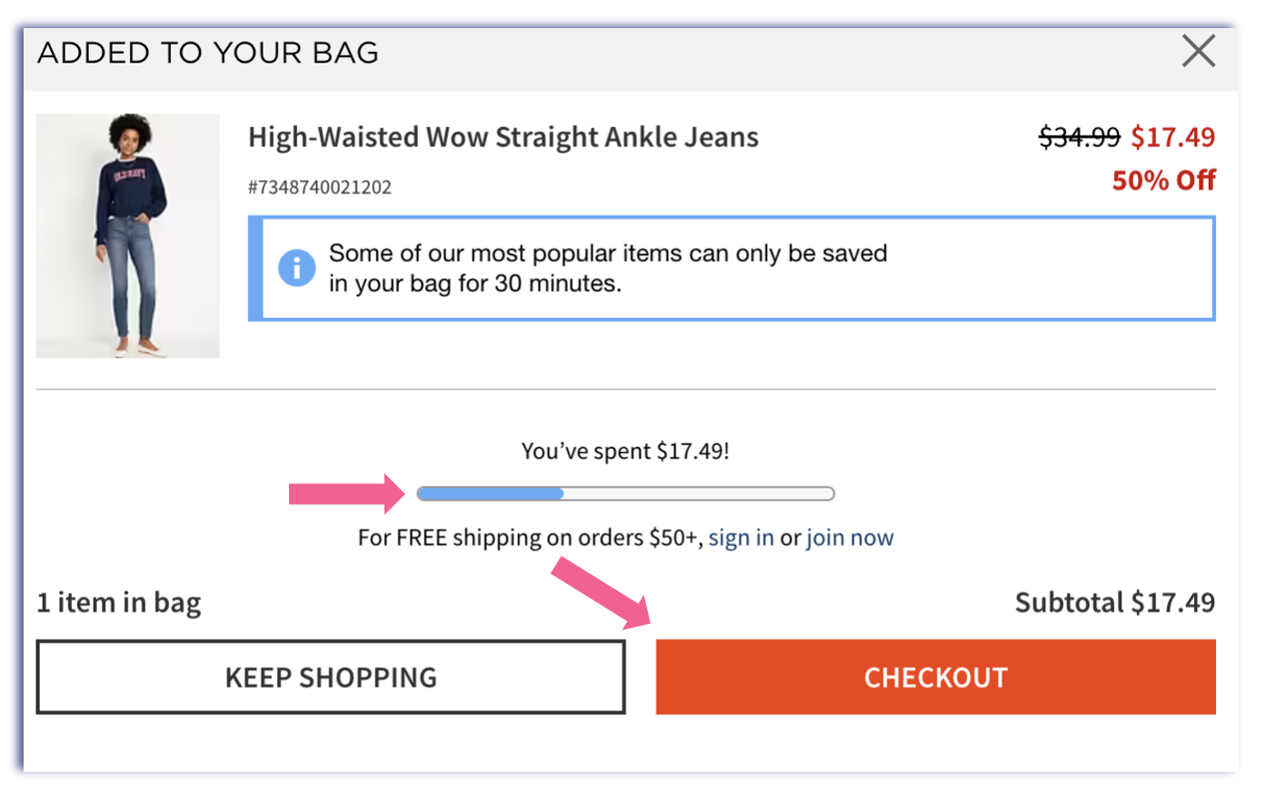Click the Subtotal $17.49 amount
Screen dimensions: 1265x801
click(x=1115, y=602)
